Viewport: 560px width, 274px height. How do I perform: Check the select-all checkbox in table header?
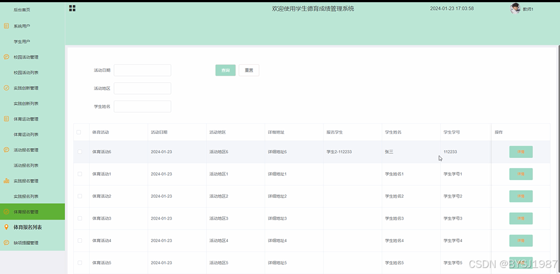pyautogui.click(x=79, y=132)
